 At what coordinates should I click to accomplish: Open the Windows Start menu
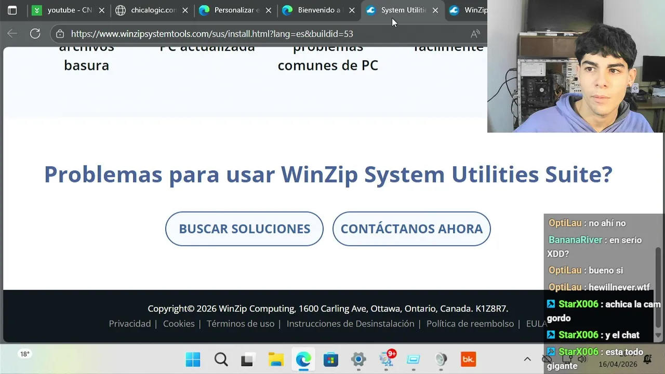(193, 359)
